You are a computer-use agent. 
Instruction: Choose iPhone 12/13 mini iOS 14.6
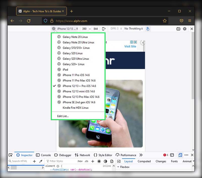pos(78,91)
